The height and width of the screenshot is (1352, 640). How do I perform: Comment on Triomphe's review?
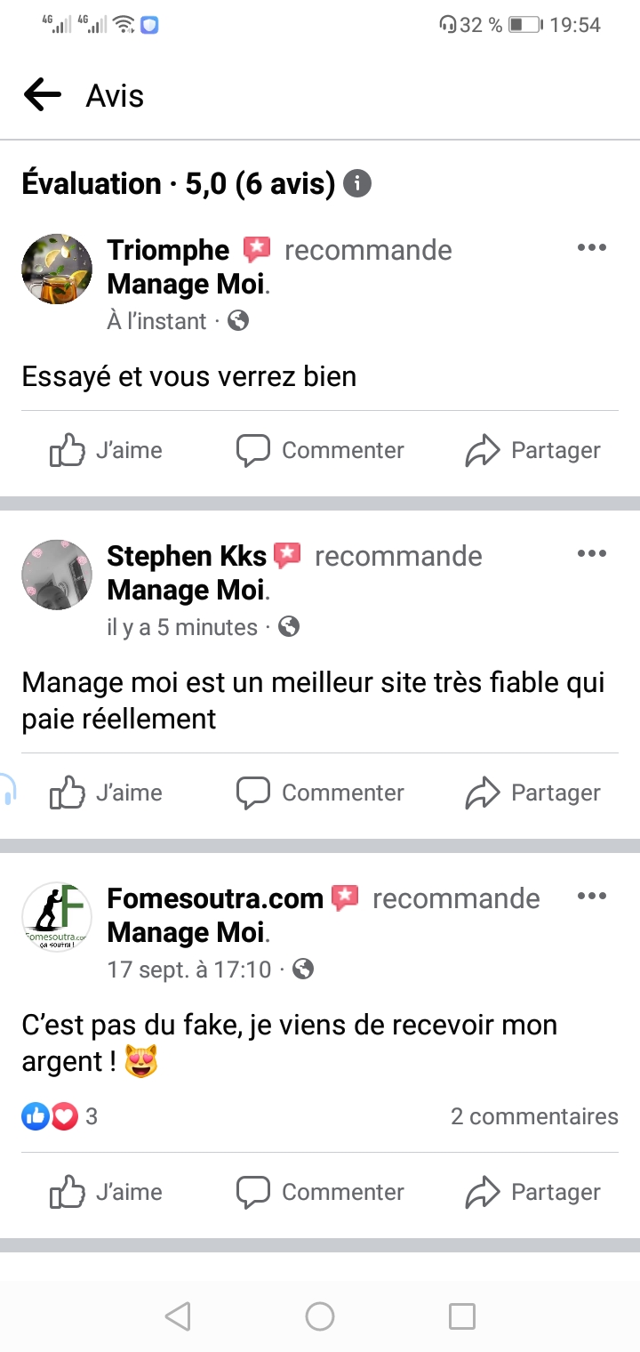point(320,451)
